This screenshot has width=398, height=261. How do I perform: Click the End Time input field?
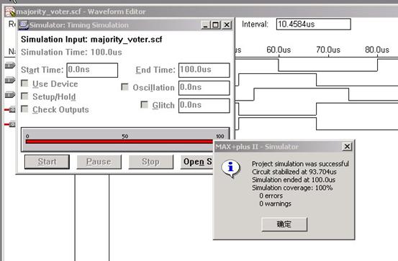pos(204,70)
